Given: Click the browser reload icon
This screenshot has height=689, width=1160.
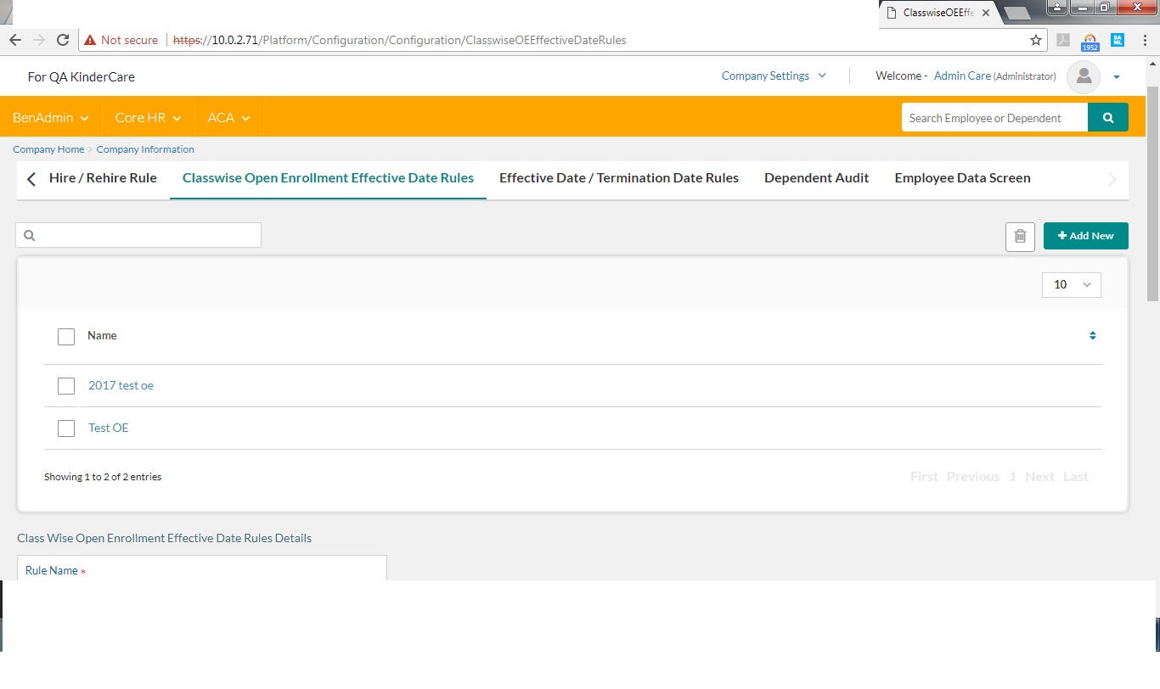Looking at the screenshot, I should [x=63, y=40].
